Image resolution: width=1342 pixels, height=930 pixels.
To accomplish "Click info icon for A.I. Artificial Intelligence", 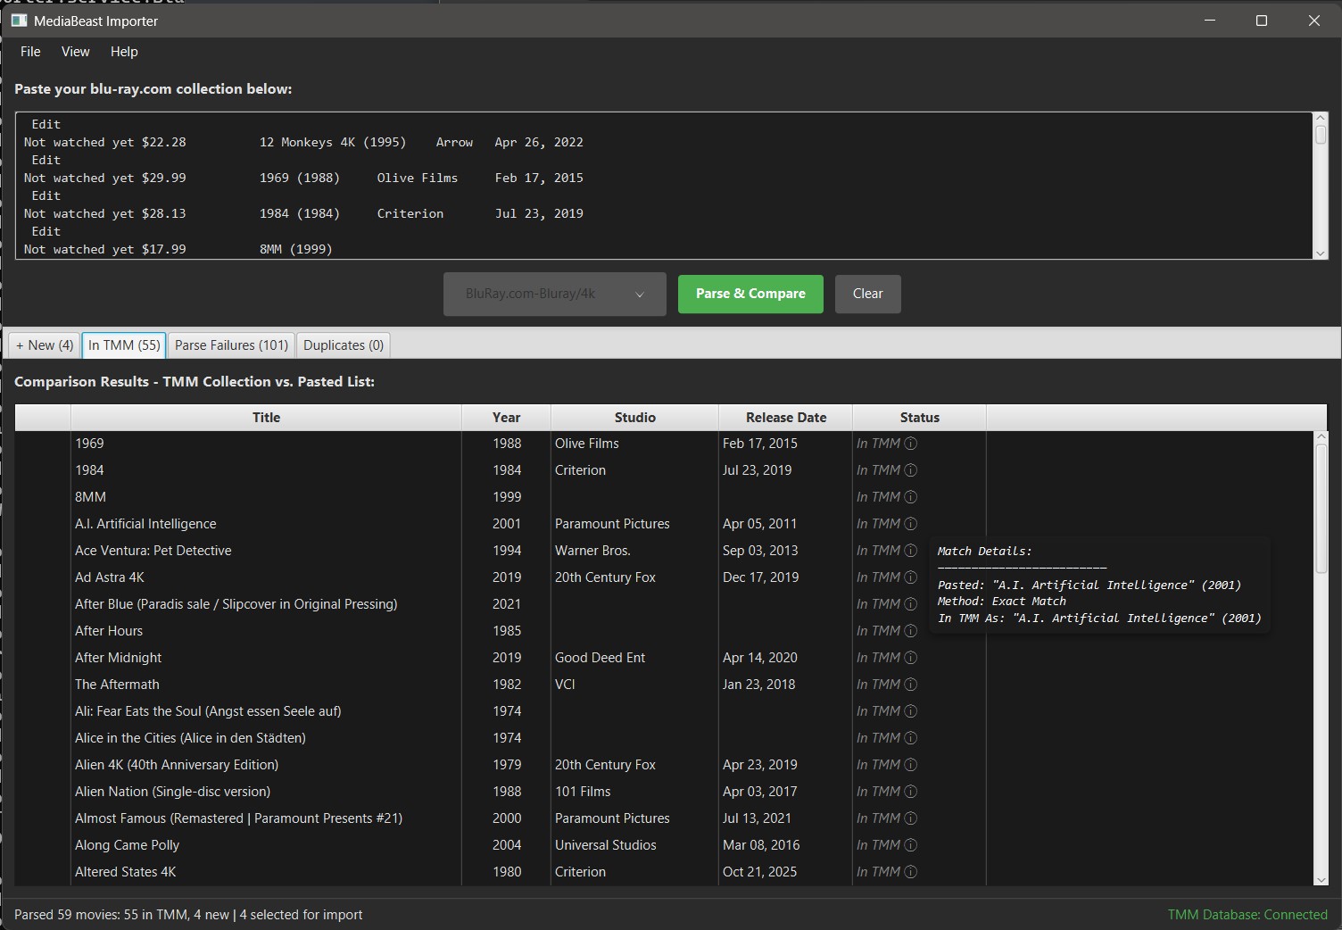I will coord(910,524).
